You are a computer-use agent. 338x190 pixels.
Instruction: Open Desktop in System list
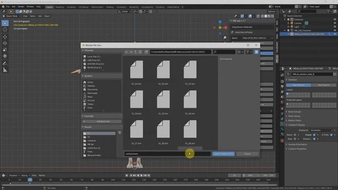(x=91, y=86)
